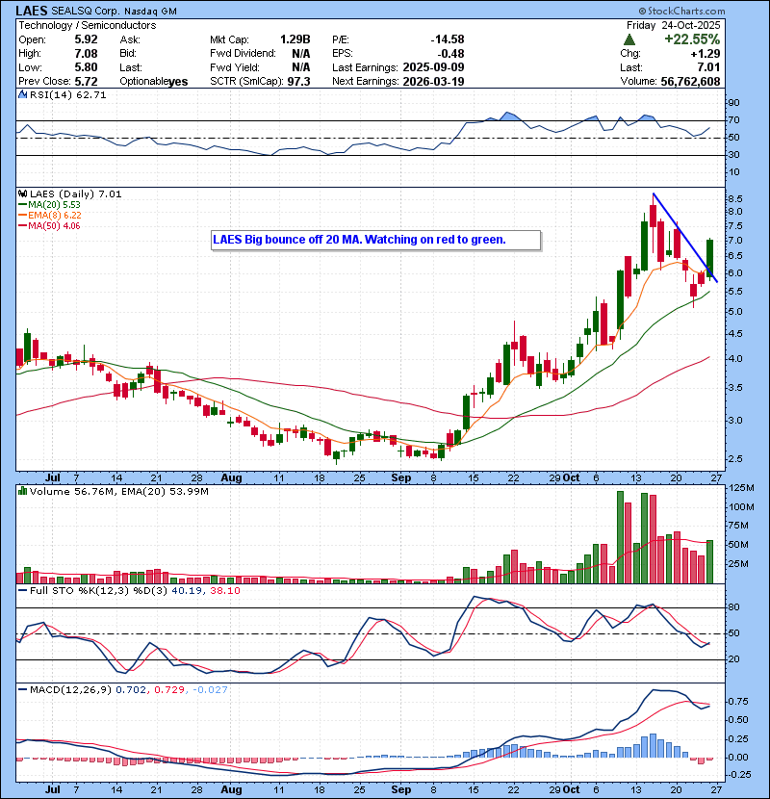Click the +22.55% percent change
The width and height of the screenshot is (770, 799).
pyautogui.click(x=692, y=39)
